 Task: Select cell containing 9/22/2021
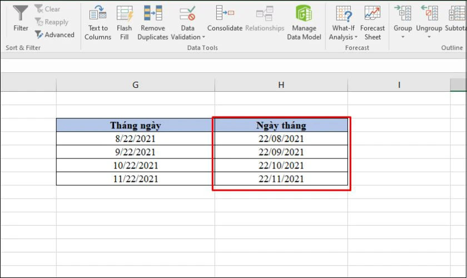[136, 152]
